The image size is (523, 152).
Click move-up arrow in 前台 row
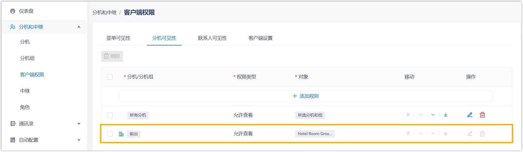point(421,133)
